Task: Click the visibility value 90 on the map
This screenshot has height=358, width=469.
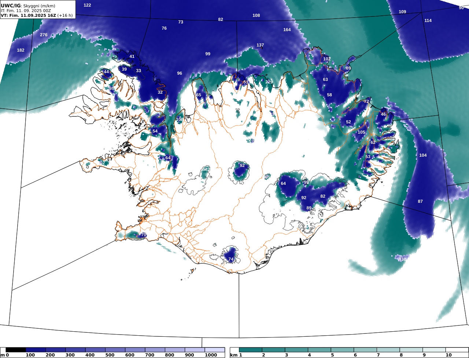Action: [461, 8]
